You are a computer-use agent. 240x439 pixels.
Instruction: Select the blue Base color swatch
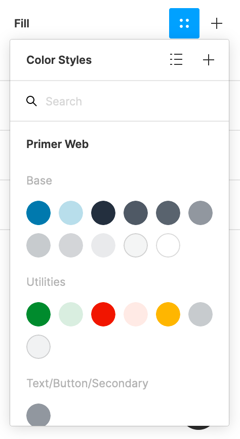coord(38,213)
